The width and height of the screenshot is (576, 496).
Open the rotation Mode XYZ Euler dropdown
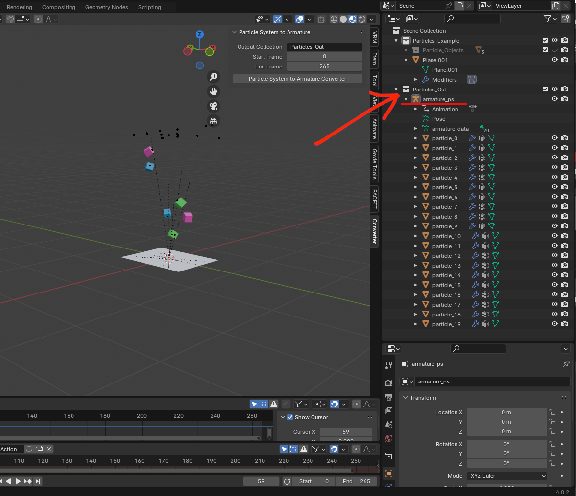pos(507,476)
